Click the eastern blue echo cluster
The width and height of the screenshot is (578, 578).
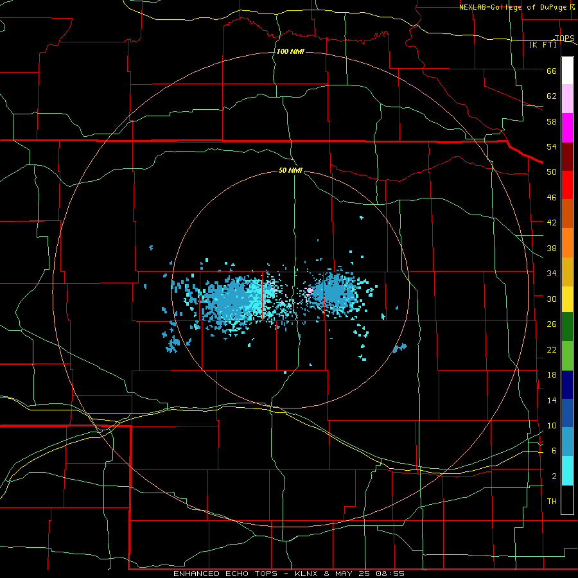coord(335,293)
